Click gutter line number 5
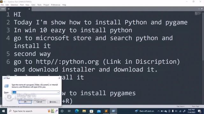 (8, 54)
